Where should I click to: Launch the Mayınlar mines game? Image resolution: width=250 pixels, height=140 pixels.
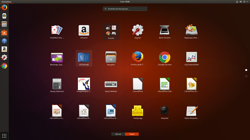[x=165, y=112]
